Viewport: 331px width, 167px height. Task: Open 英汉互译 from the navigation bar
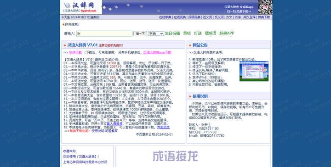tap(249, 17)
